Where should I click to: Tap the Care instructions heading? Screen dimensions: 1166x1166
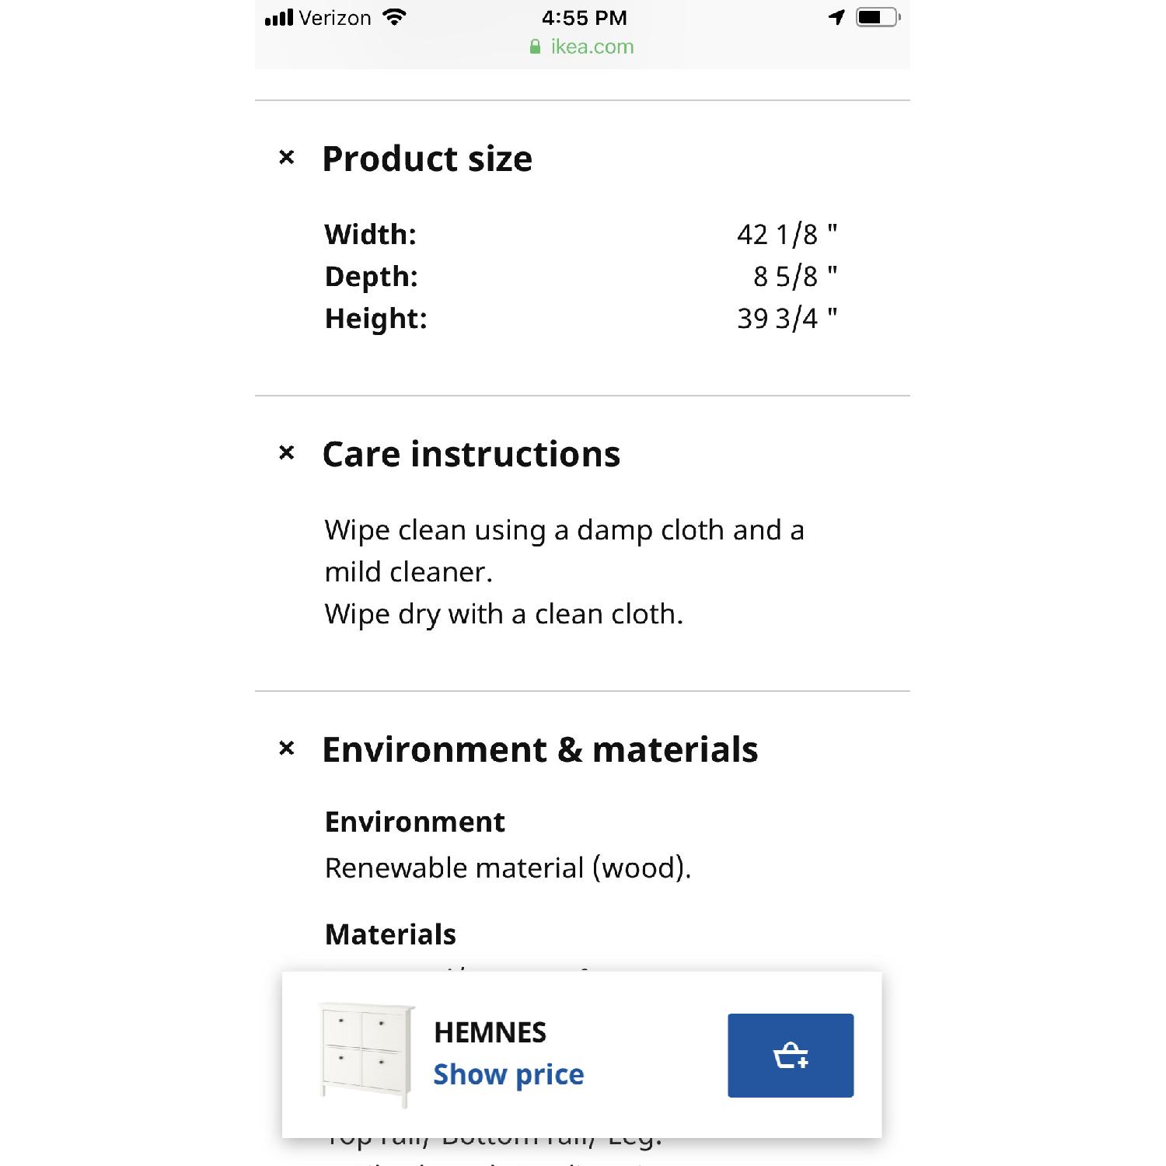[x=471, y=455]
